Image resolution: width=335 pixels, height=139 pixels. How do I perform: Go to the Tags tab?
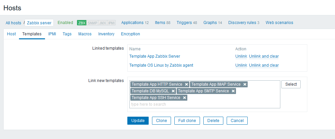(67, 34)
